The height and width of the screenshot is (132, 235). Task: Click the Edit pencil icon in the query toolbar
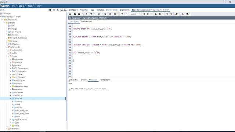pyautogui.click(x=115, y=14)
